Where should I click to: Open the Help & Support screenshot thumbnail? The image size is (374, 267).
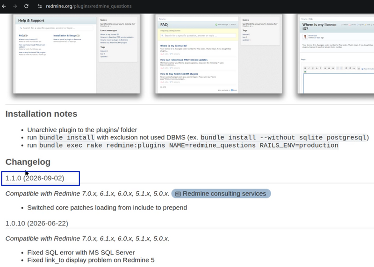[77, 54]
